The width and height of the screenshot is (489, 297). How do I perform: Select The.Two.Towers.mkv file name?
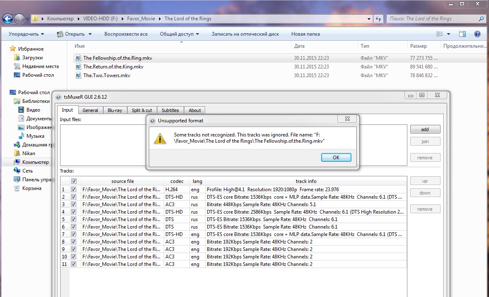[x=107, y=75]
